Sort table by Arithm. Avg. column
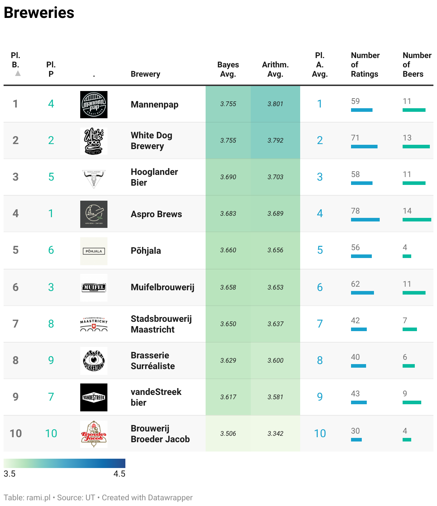437x506 pixels. (275, 69)
